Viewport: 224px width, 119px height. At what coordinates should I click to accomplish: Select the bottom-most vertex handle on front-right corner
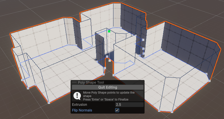pos(172,112)
